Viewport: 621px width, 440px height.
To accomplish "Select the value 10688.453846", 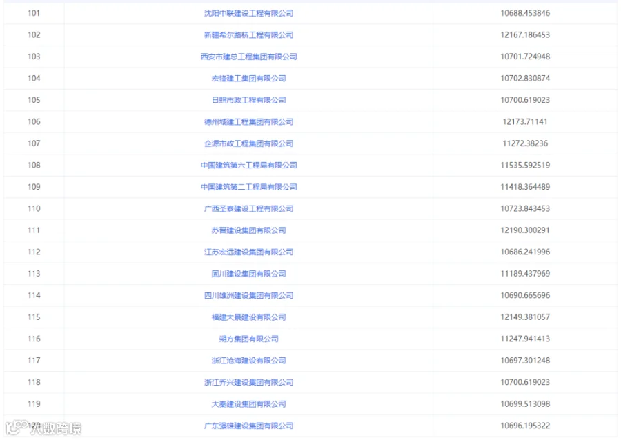I will tap(525, 13).
